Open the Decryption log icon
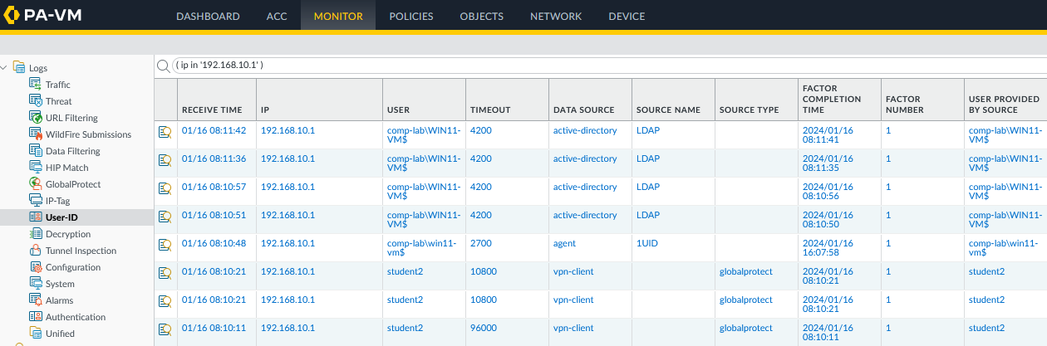1047x346 pixels. click(36, 233)
